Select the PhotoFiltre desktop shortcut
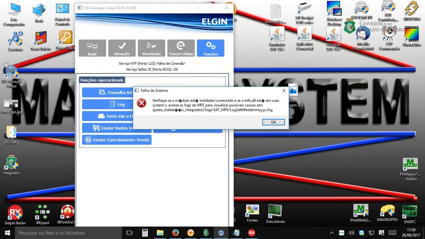This screenshot has width=425, height=239. point(412,37)
